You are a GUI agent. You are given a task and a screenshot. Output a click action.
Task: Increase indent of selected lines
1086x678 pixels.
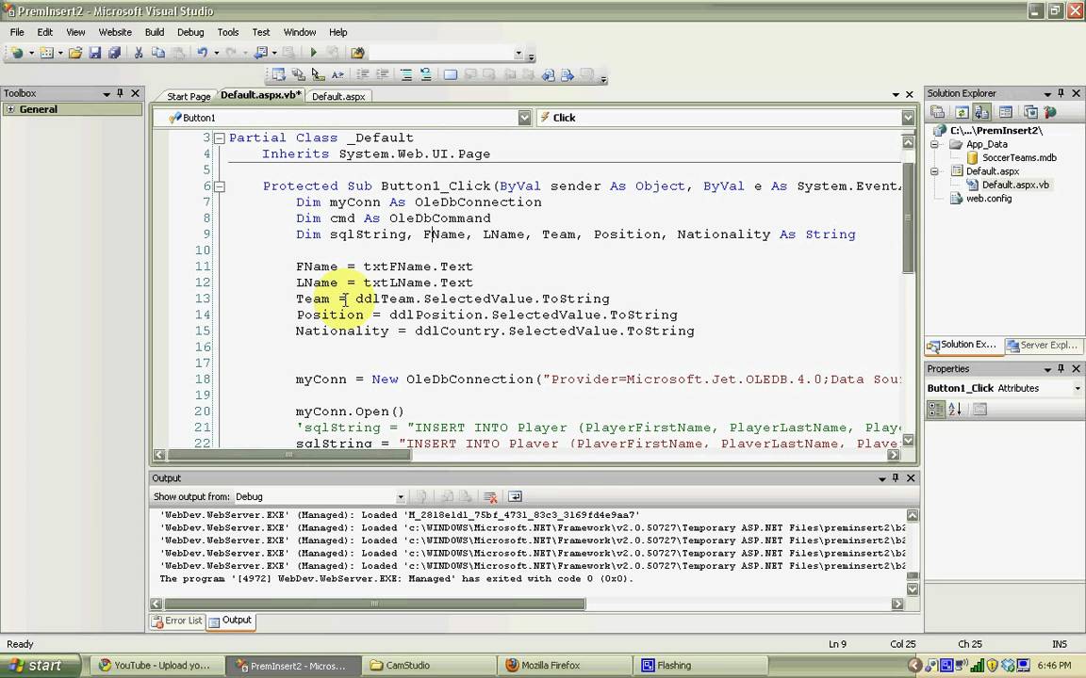[382, 74]
